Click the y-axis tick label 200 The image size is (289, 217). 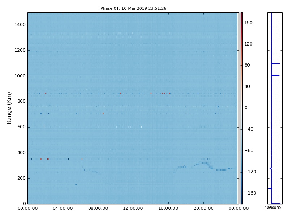point(21,178)
